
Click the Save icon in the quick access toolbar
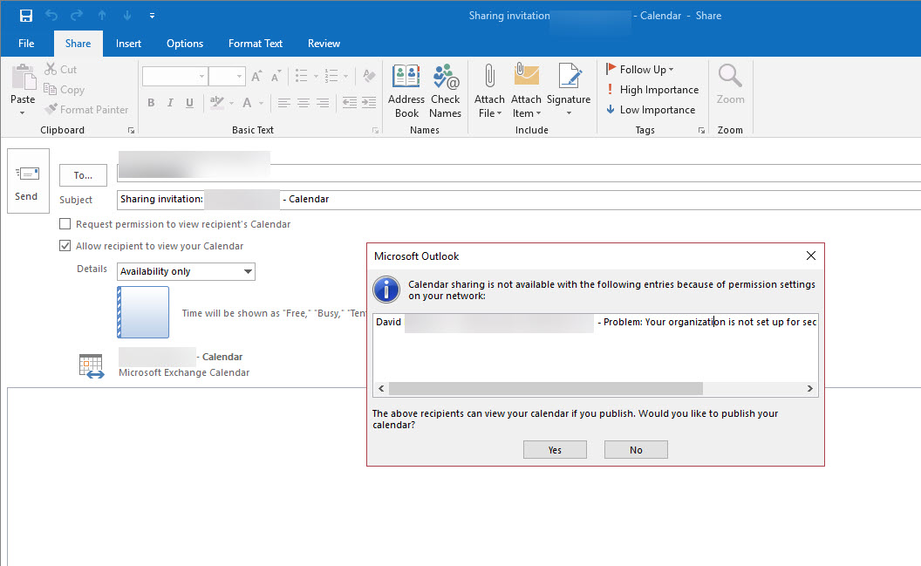[26, 16]
